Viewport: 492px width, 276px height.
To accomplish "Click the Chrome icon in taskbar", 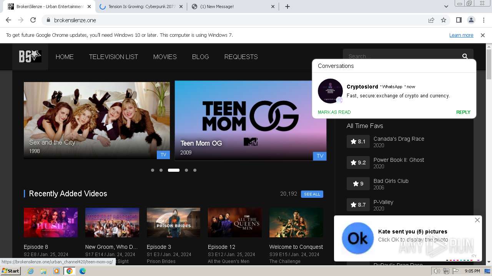I will [x=70, y=271].
